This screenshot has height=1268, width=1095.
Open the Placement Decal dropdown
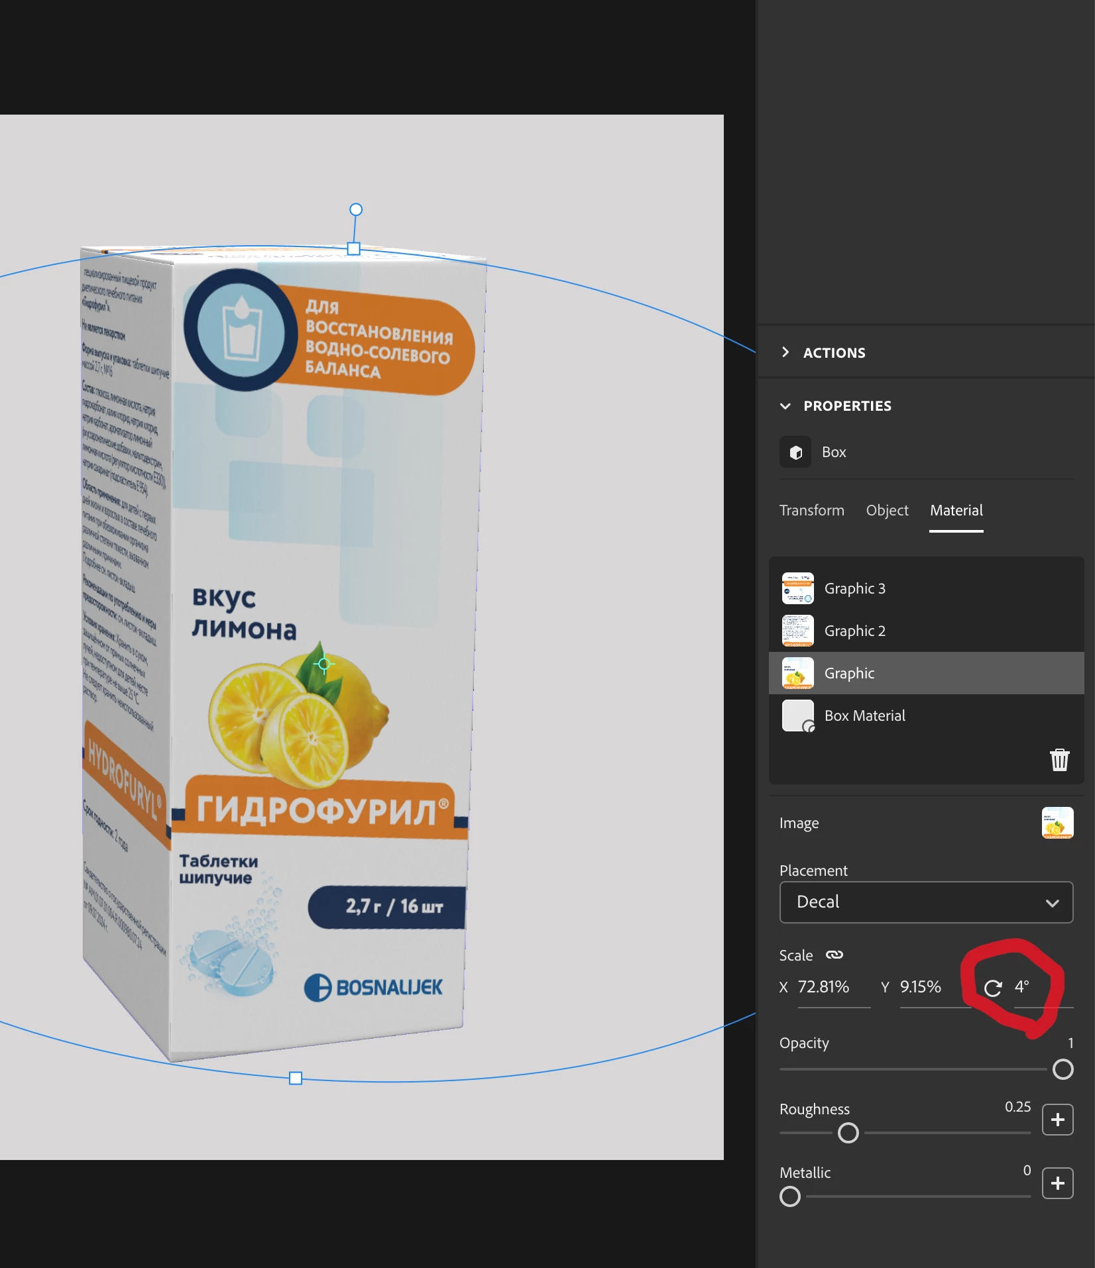(926, 902)
